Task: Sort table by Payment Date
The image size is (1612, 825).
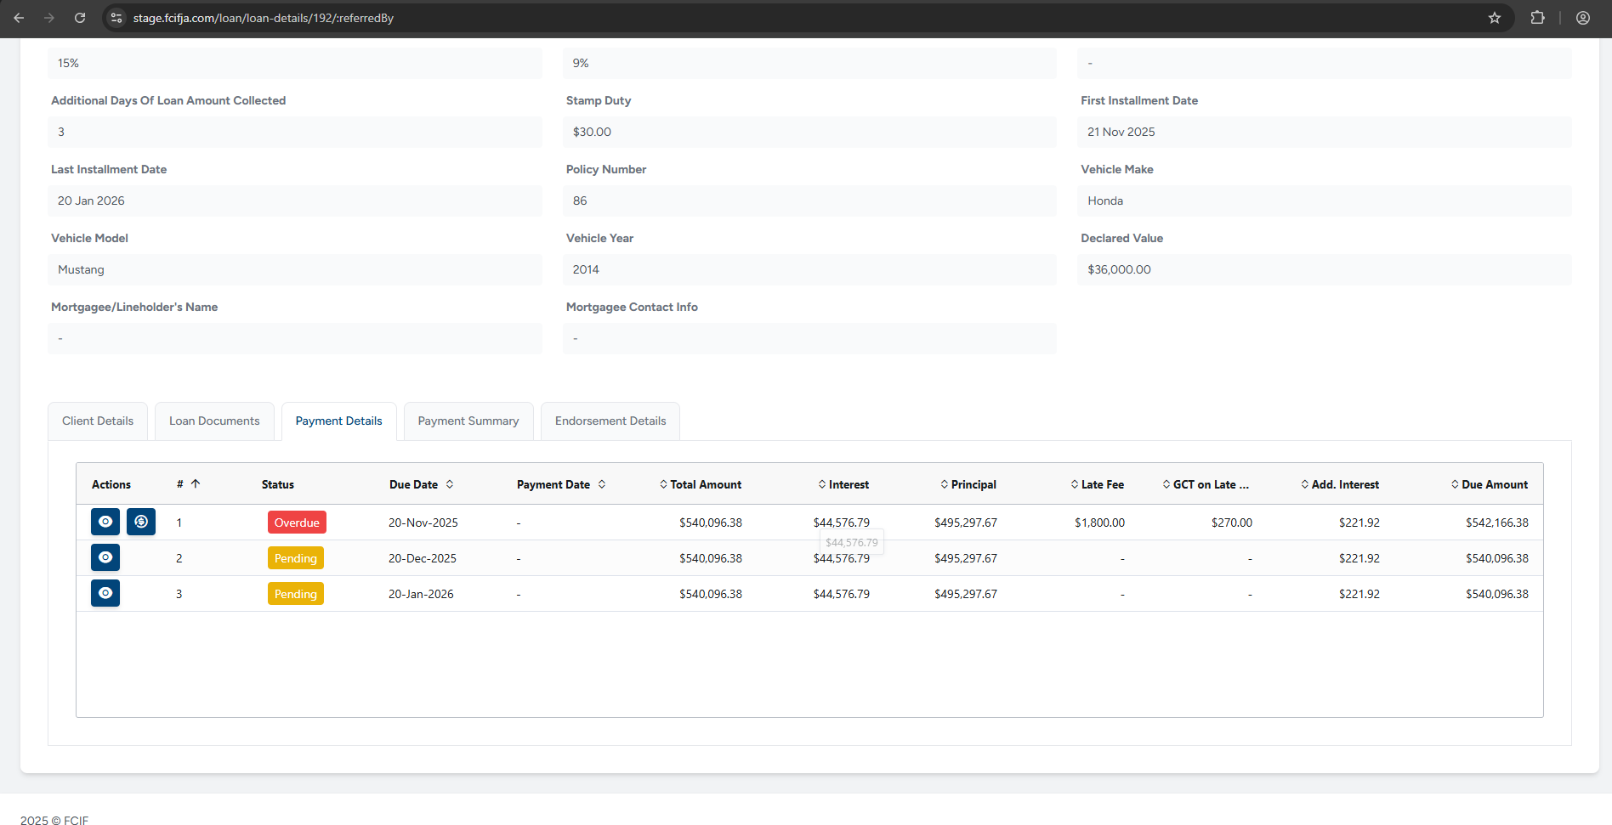Action: tap(602, 484)
